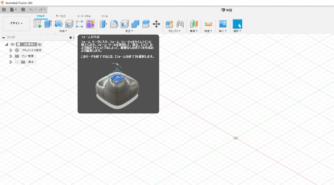Select the Revolve tool

(x=58, y=24)
